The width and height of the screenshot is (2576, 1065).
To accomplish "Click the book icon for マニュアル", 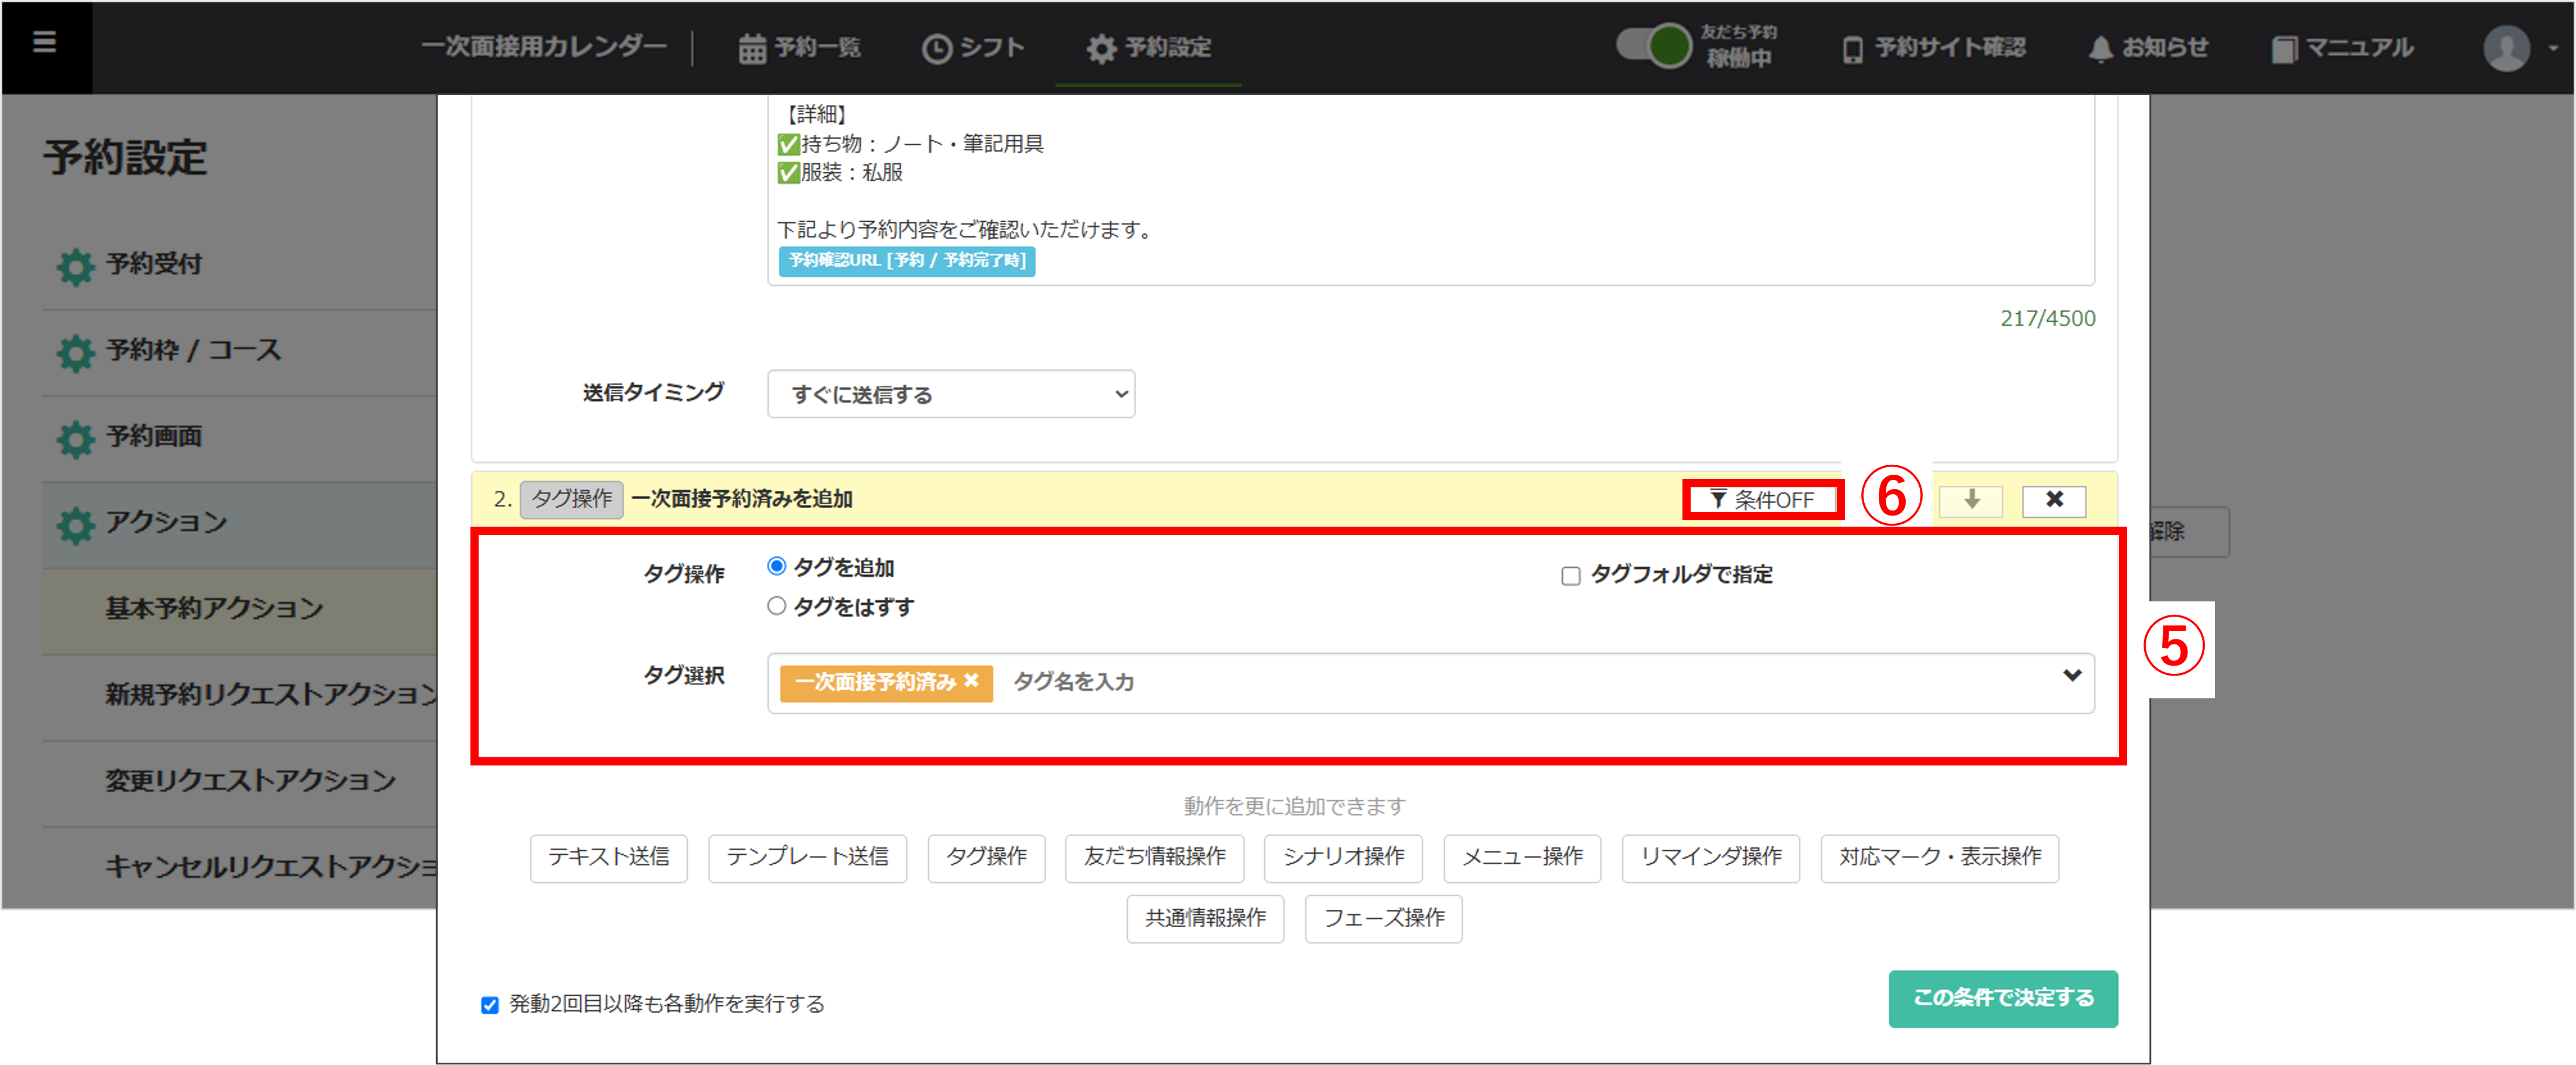I will pyautogui.click(x=2284, y=49).
